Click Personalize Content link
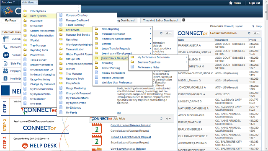 click(222, 26)
